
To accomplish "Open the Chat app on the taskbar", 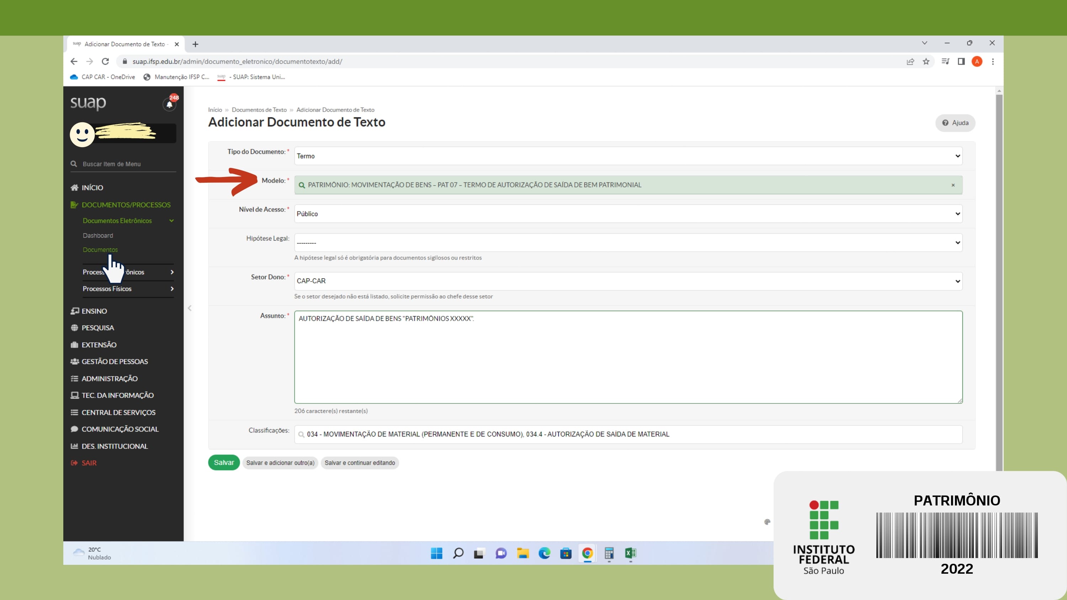I will click(501, 553).
